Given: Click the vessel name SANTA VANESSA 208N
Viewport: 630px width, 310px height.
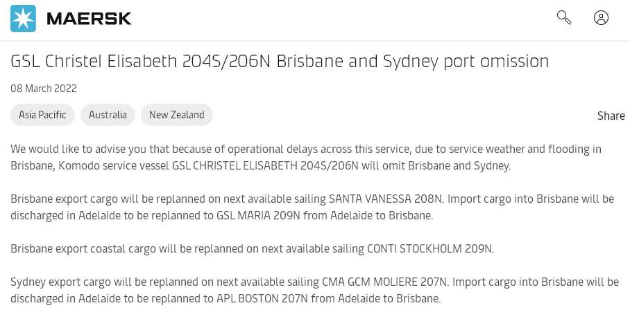Looking at the screenshot, I should coord(386,199).
